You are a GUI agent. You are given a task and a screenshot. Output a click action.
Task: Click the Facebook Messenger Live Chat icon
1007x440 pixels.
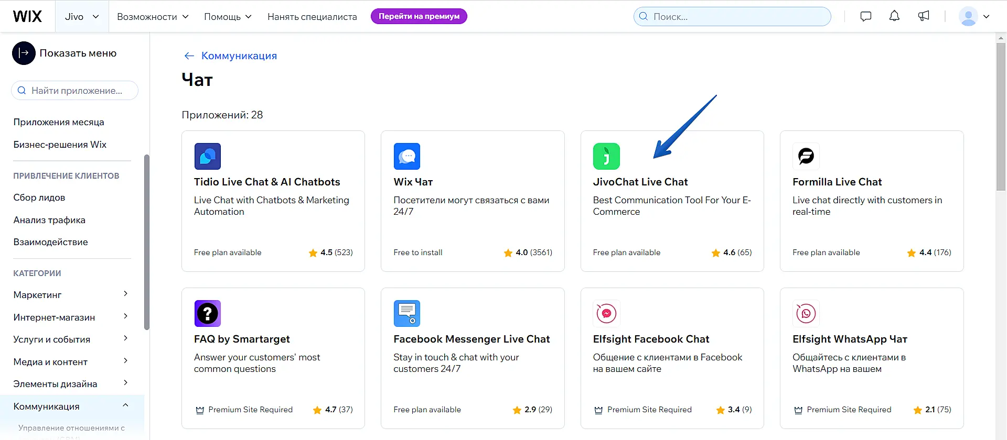(x=406, y=313)
